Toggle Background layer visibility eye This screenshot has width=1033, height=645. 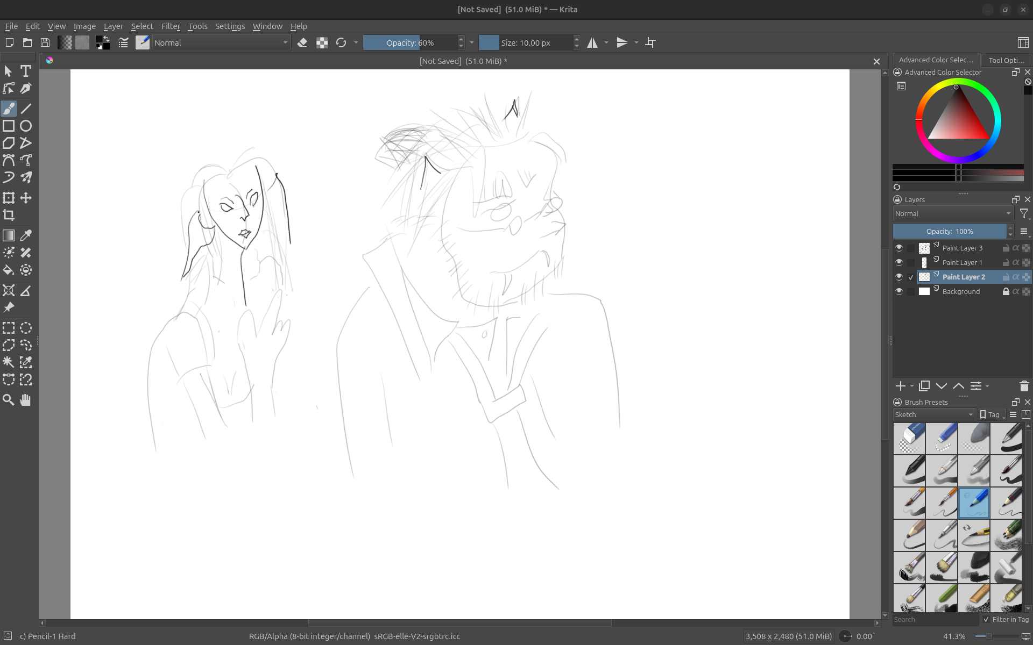coord(899,291)
